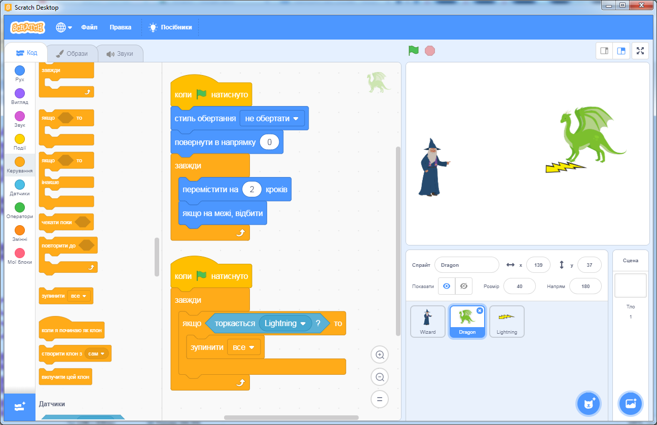Click the x coordinate field 139
The width and height of the screenshot is (657, 425).
(538, 265)
